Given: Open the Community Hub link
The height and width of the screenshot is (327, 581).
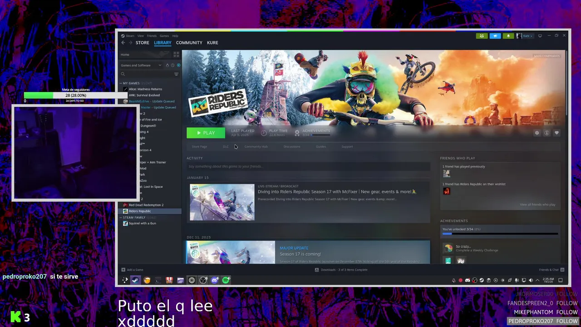Looking at the screenshot, I should (x=256, y=147).
